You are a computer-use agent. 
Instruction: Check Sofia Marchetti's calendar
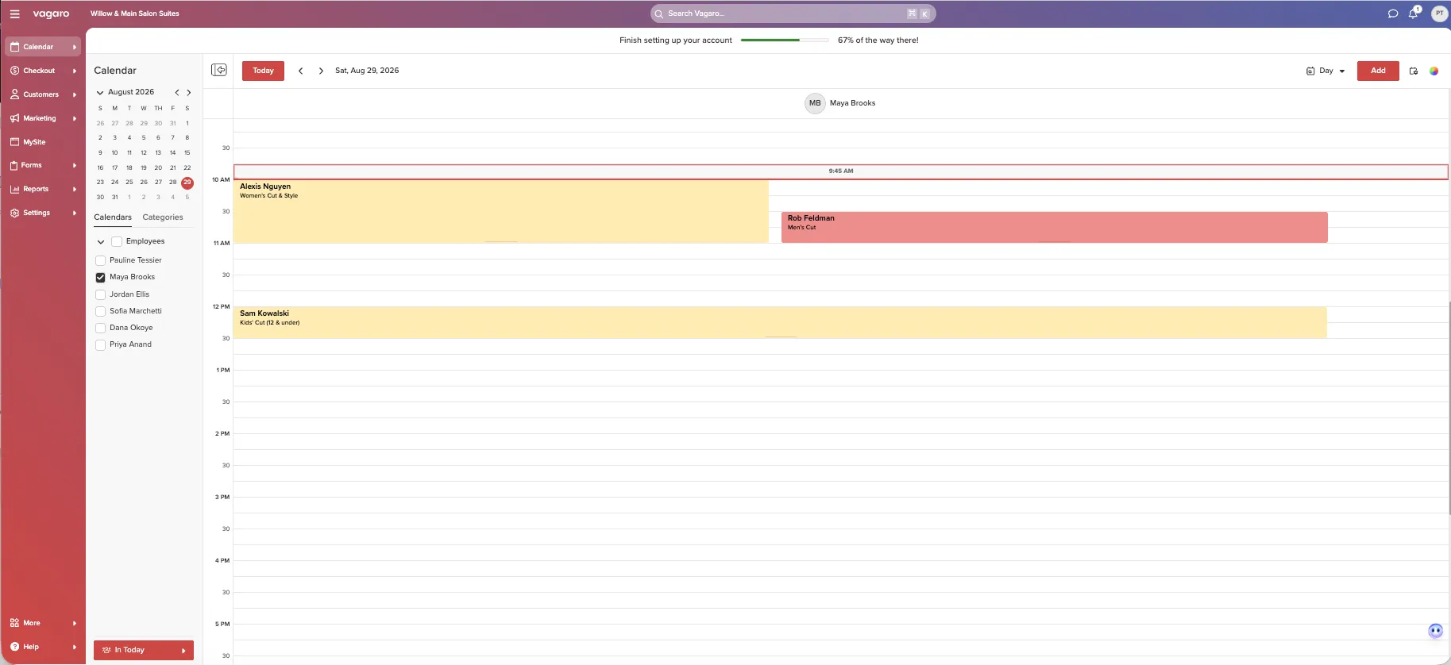(x=100, y=311)
